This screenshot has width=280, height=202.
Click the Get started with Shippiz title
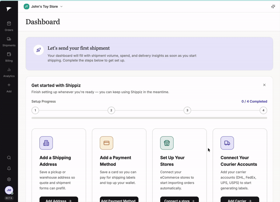pyautogui.click(x=56, y=85)
